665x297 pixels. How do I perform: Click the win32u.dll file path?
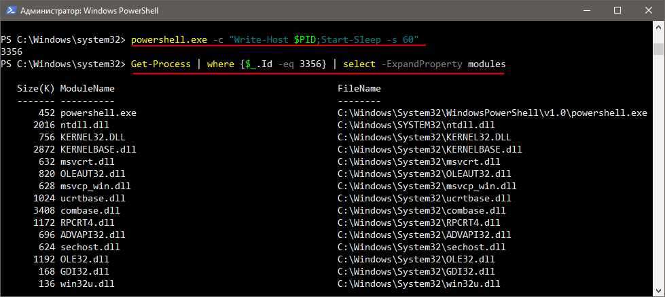(418, 283)
